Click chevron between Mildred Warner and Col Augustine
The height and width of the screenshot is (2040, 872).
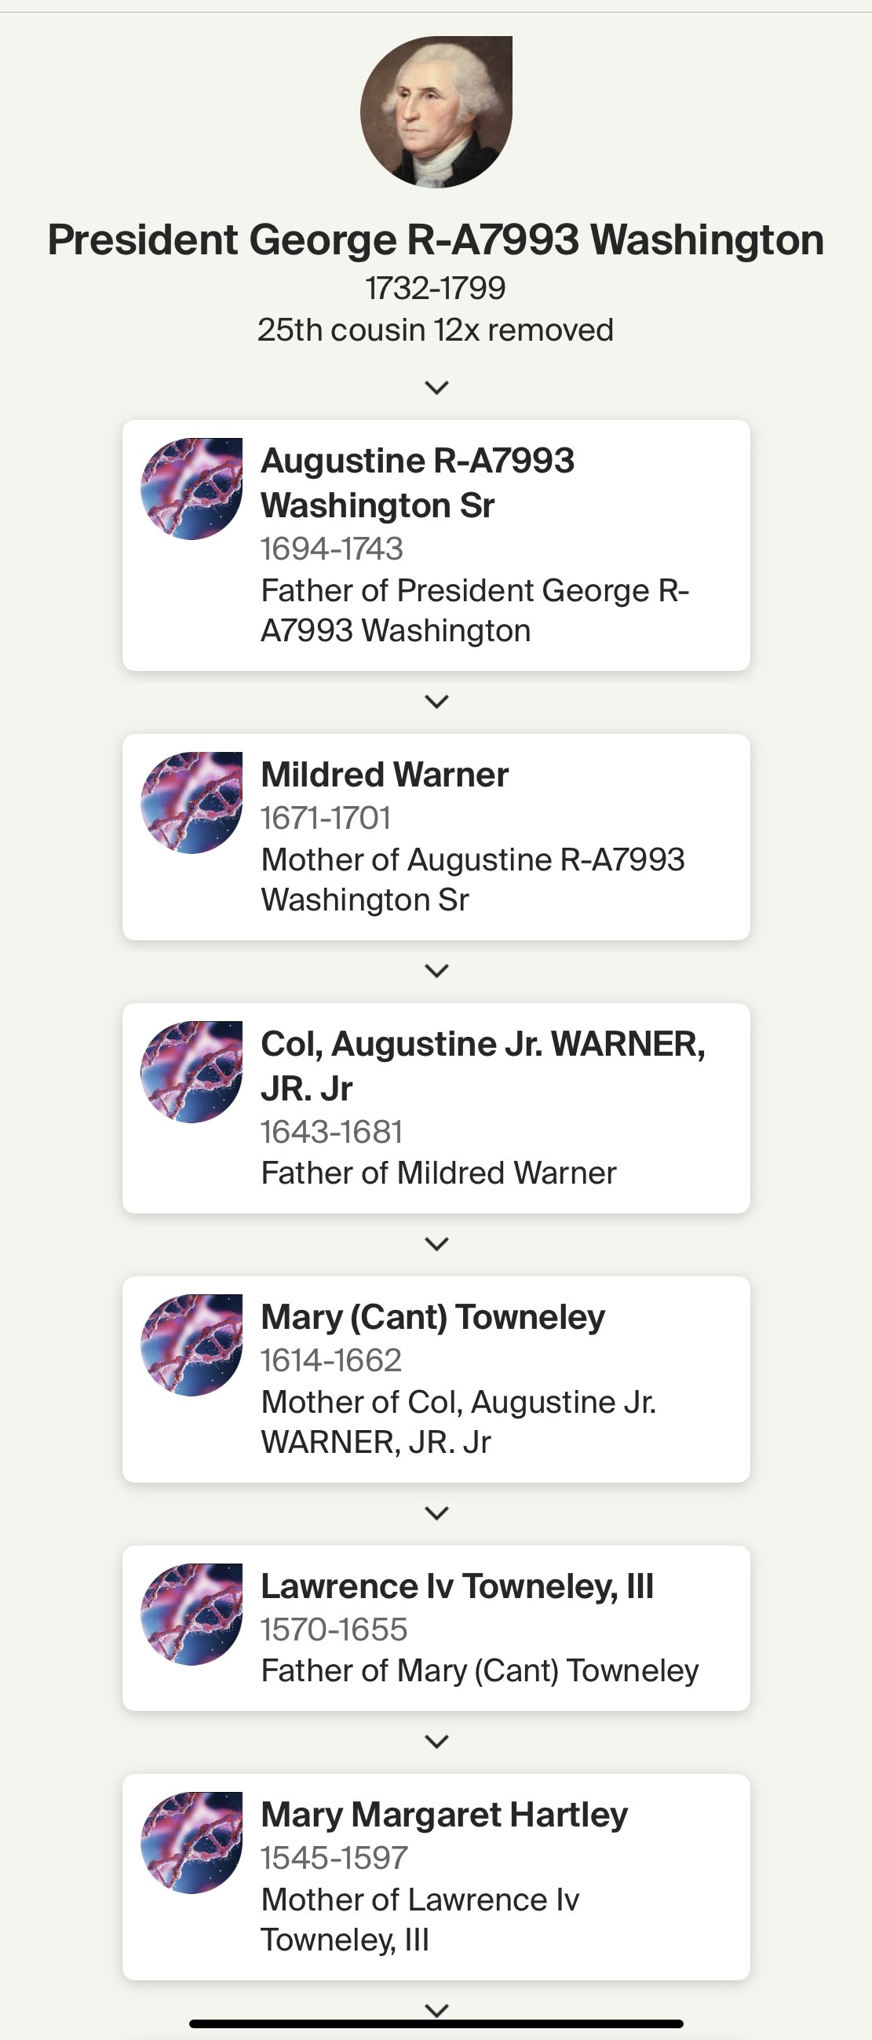(437, 970)
